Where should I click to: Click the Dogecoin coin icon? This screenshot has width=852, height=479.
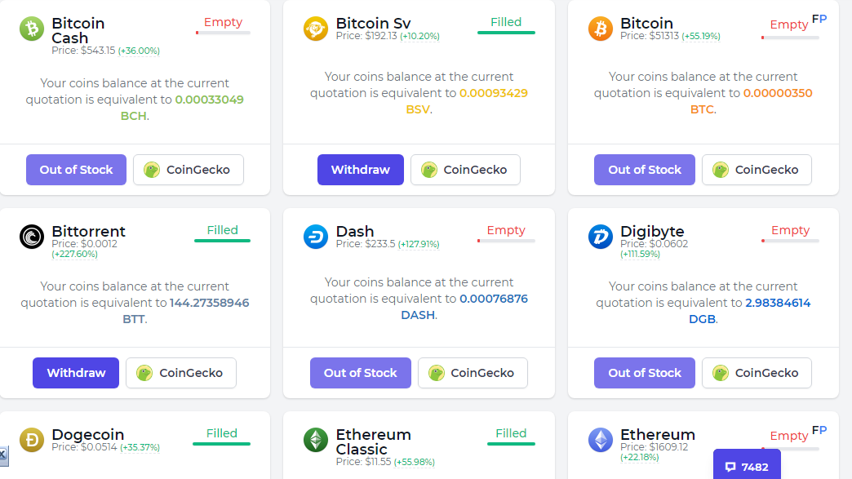click(x=32, y=439)
